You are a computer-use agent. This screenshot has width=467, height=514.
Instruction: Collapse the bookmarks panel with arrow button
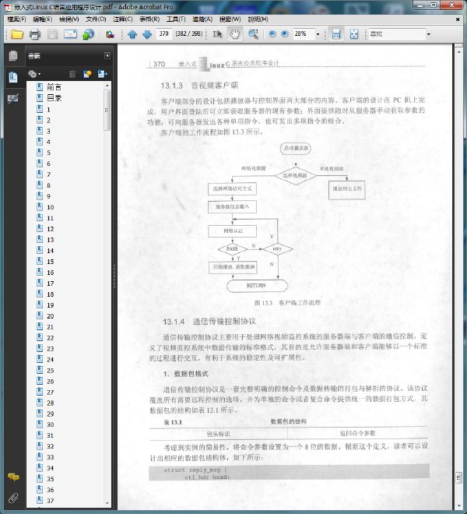point(107,56)
